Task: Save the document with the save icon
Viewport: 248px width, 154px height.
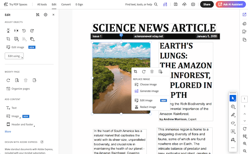Action: point(175,4)
